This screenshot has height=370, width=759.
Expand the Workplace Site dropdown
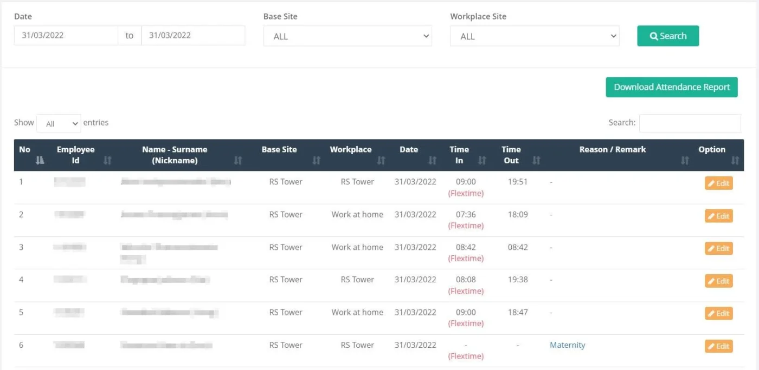pyautogui.click(x=535, y=36)
